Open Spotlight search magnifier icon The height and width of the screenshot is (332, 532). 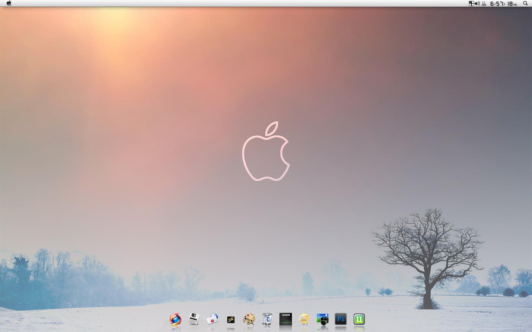coord(525,3)
